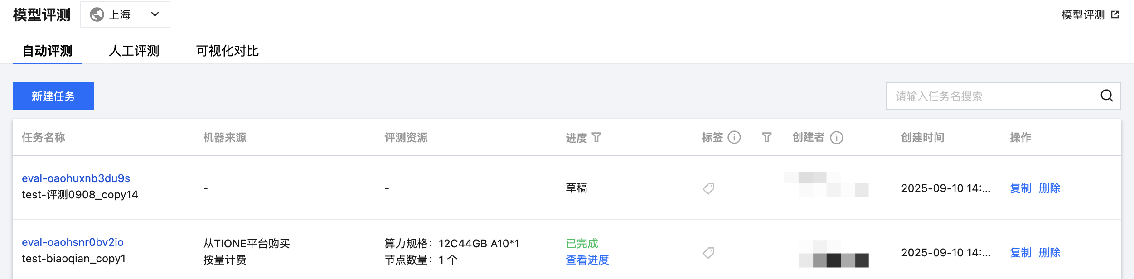Image resolution: width=1134 pixels, height=279 pixels.
Task: Click 删除 for test-biaoqian_copy1 task
Action: tap(1049, 253)
